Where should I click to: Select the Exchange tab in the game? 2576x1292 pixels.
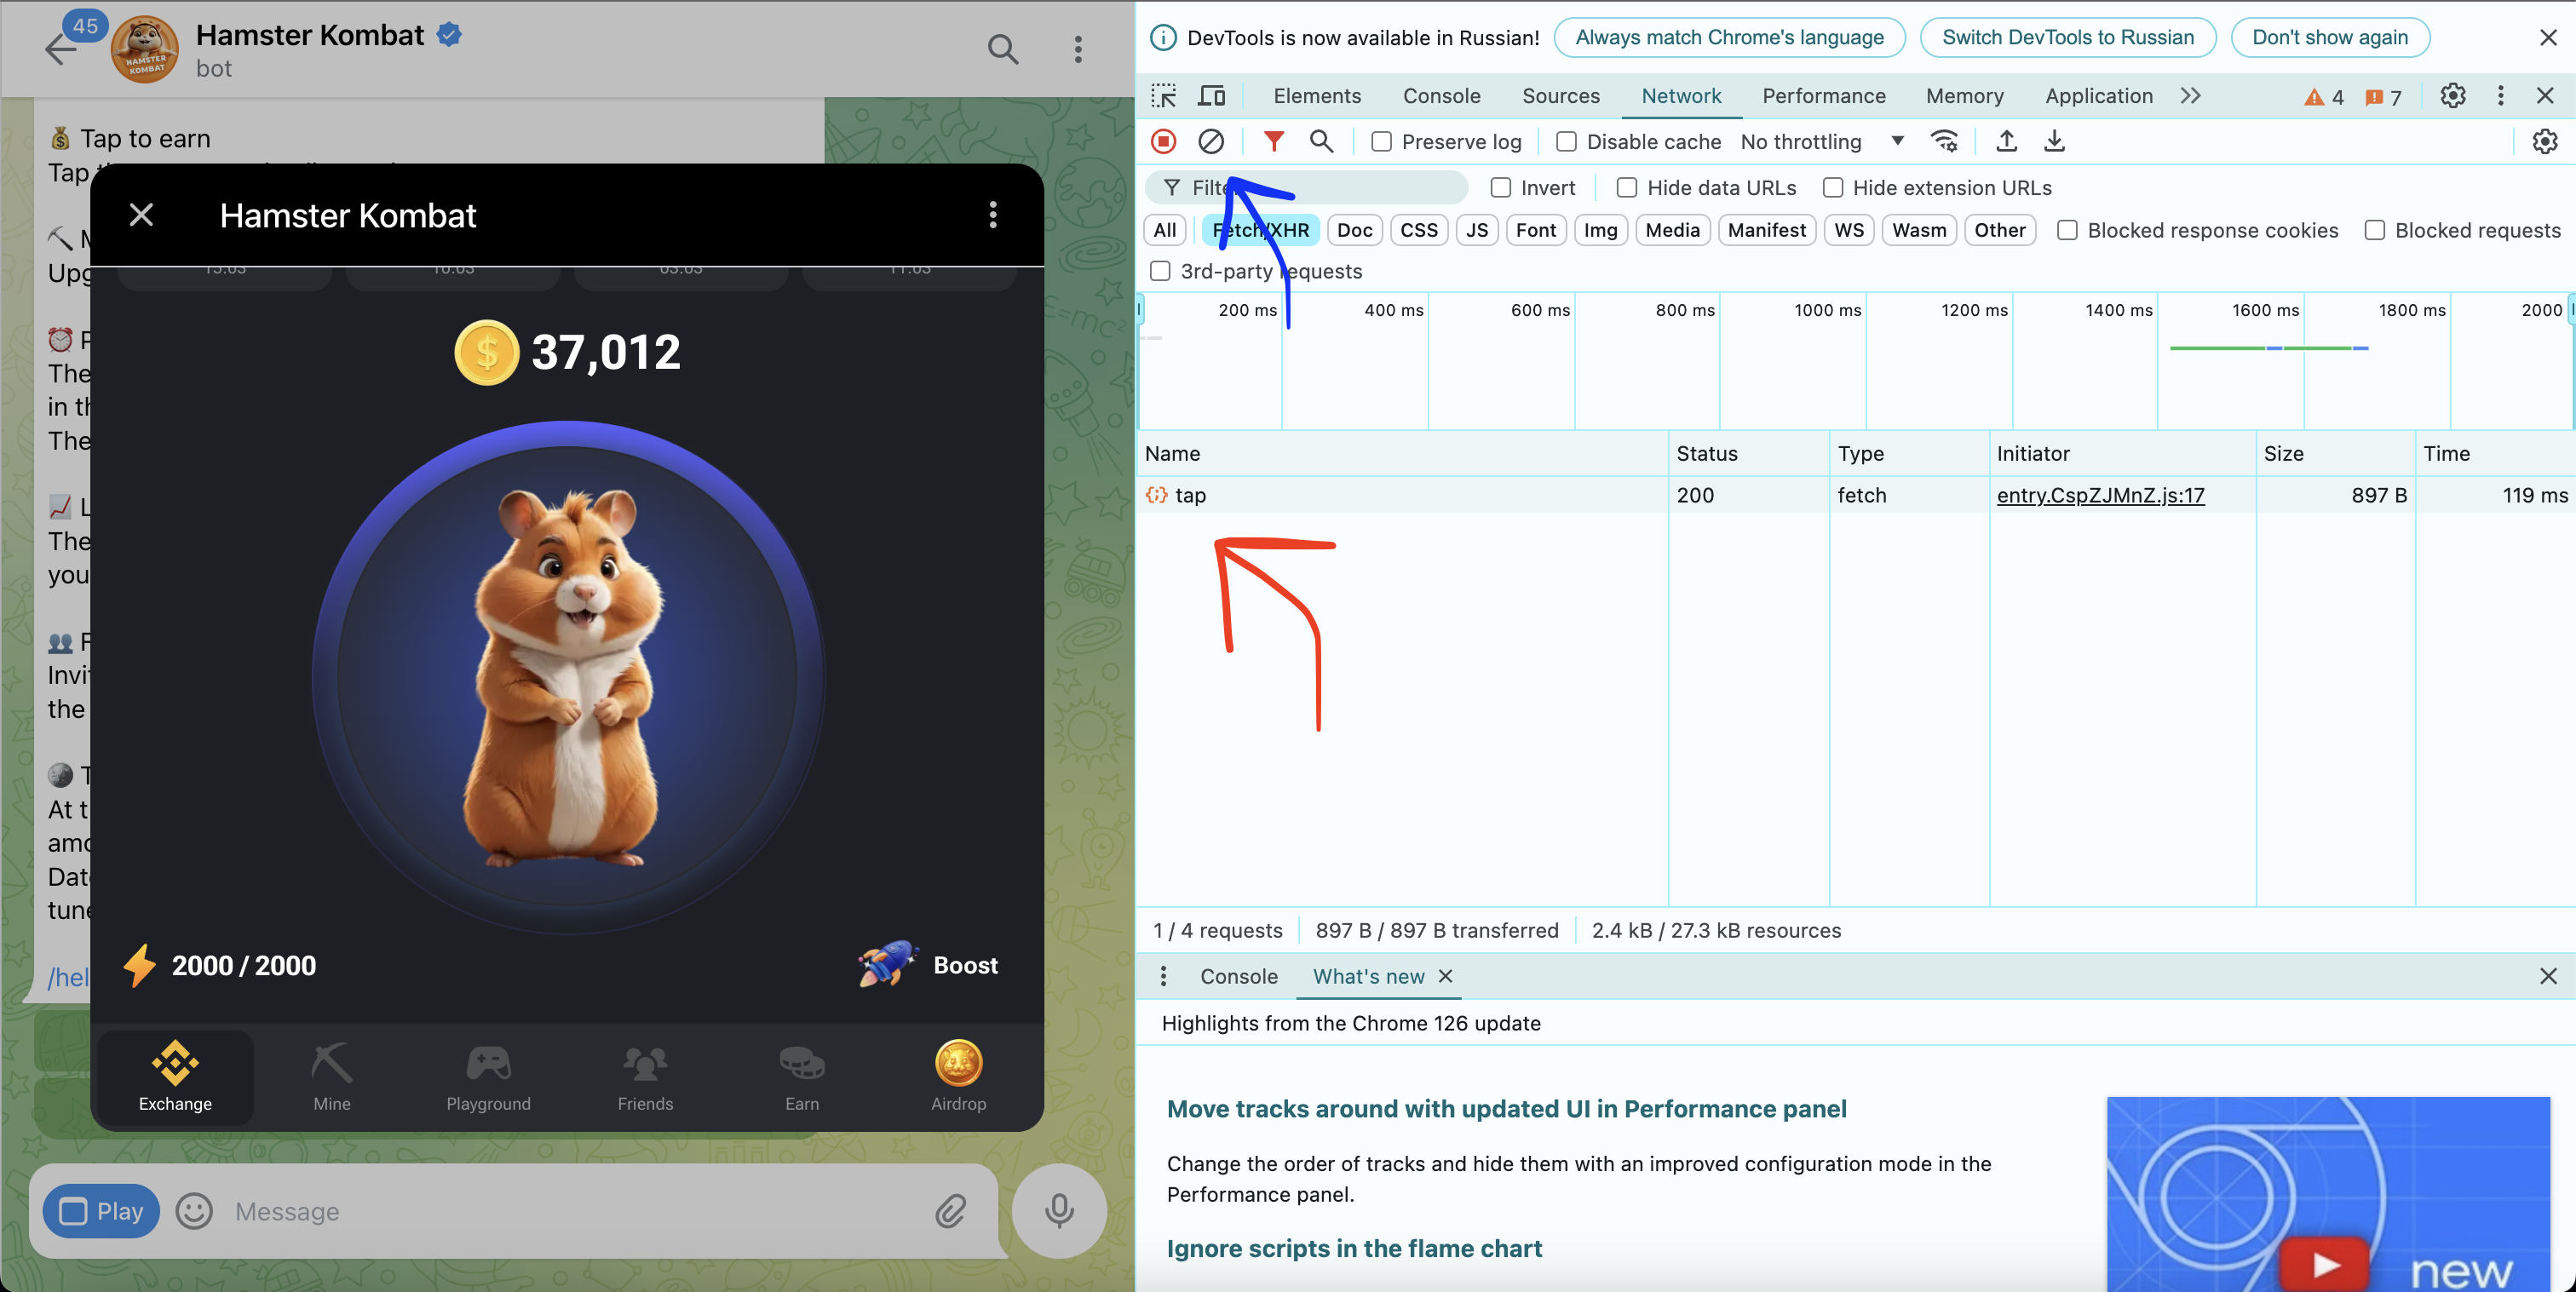pos(176,1076)
